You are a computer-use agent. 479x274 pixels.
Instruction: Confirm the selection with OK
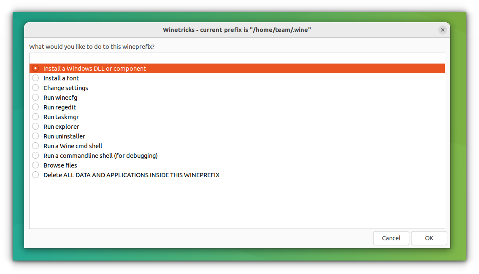tap(429, 238)
